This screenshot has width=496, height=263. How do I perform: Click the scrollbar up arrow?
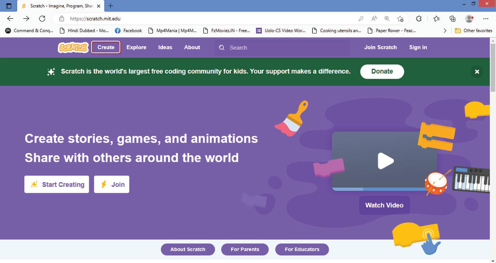pos(493,40)
